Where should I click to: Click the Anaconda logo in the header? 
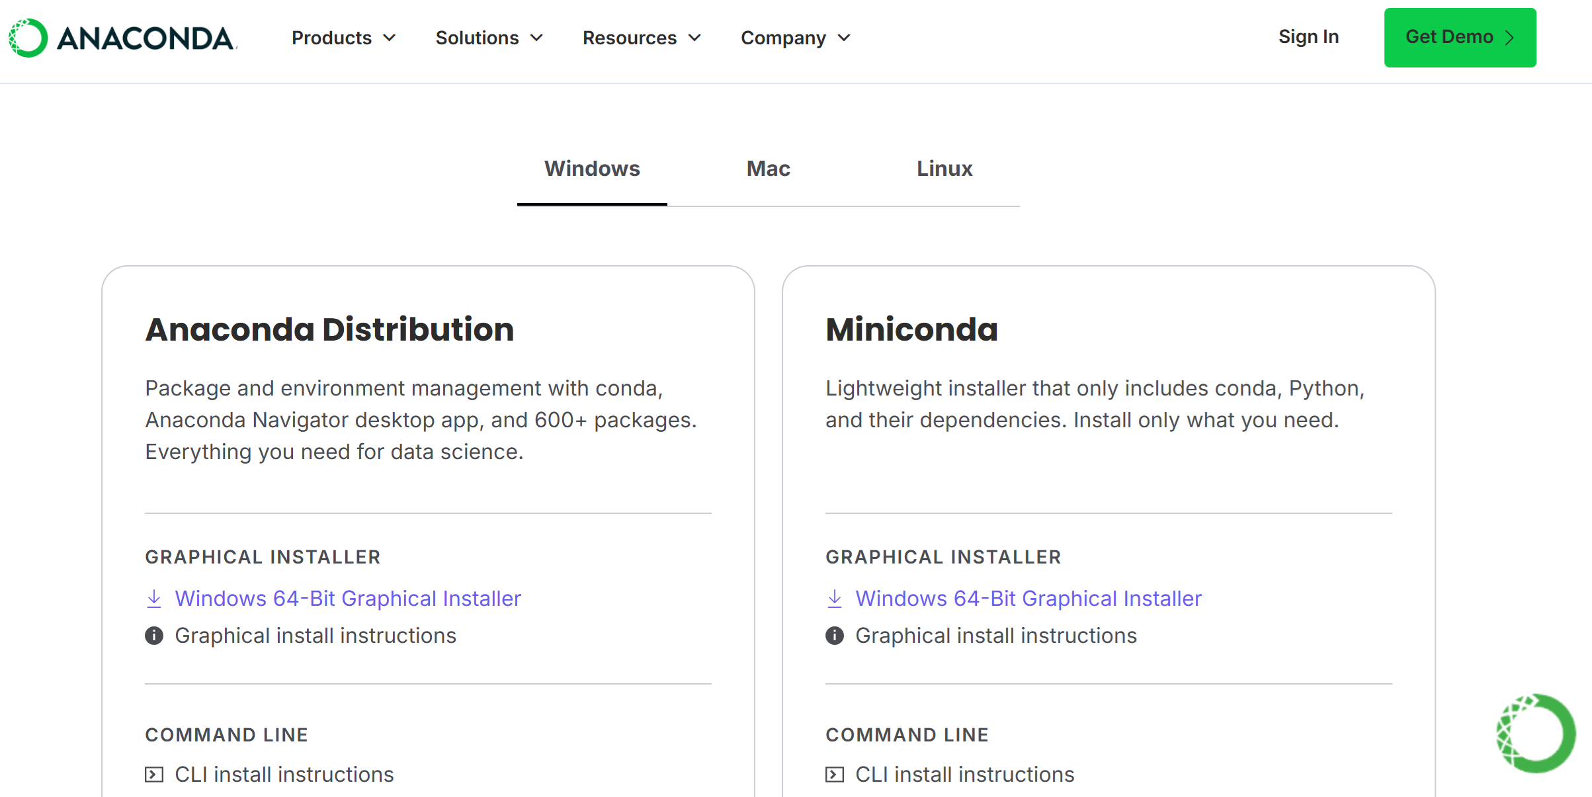[122, 38]
